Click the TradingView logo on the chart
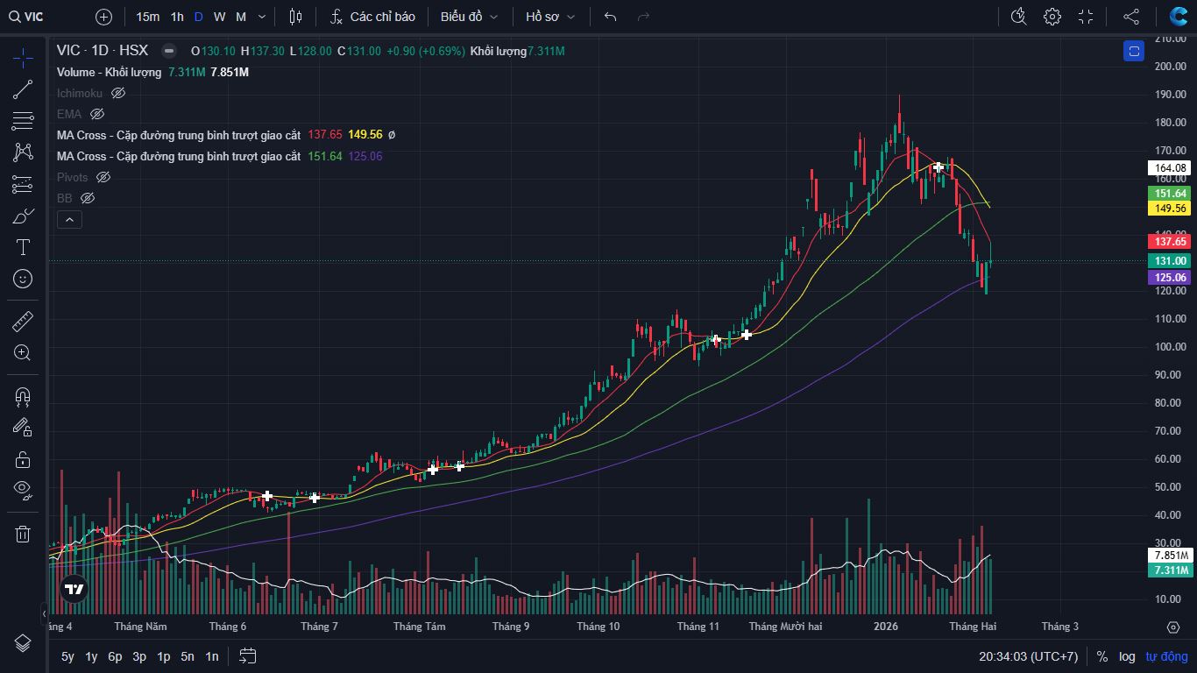The image size is (1197, 673). pyautogui.click(x=74, y=589)
